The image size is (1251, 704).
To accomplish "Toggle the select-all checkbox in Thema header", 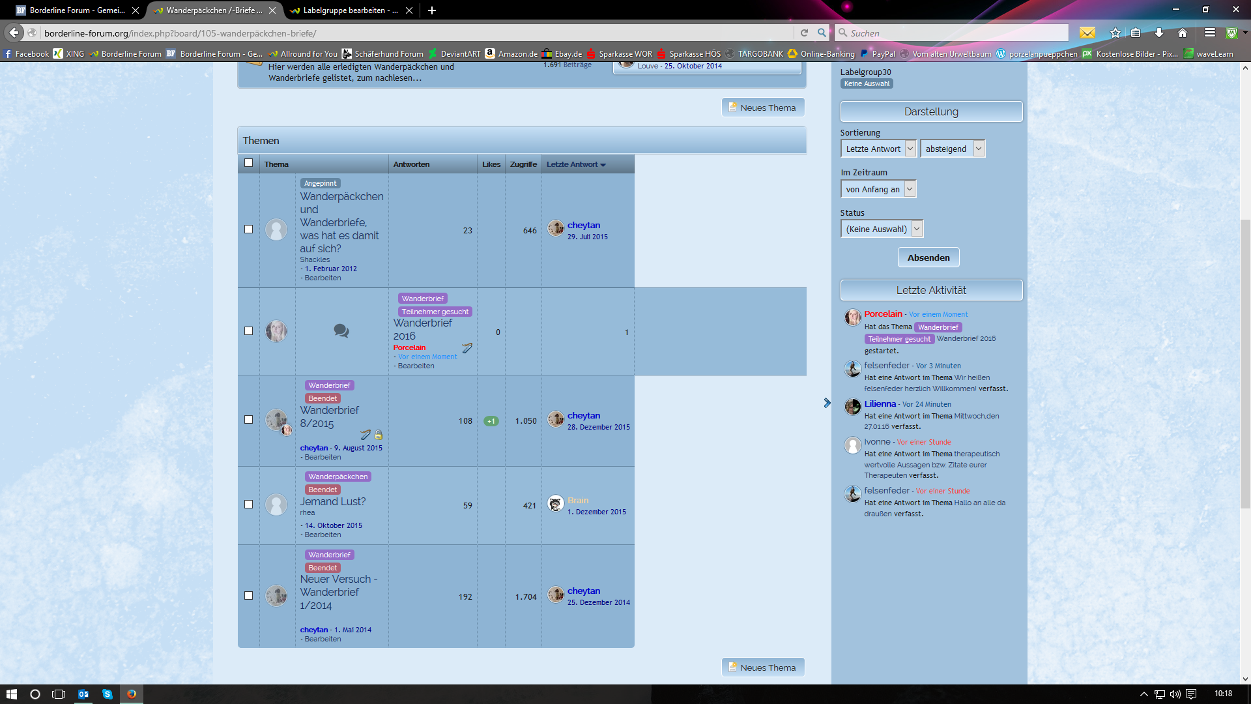I will coord(248,163).
